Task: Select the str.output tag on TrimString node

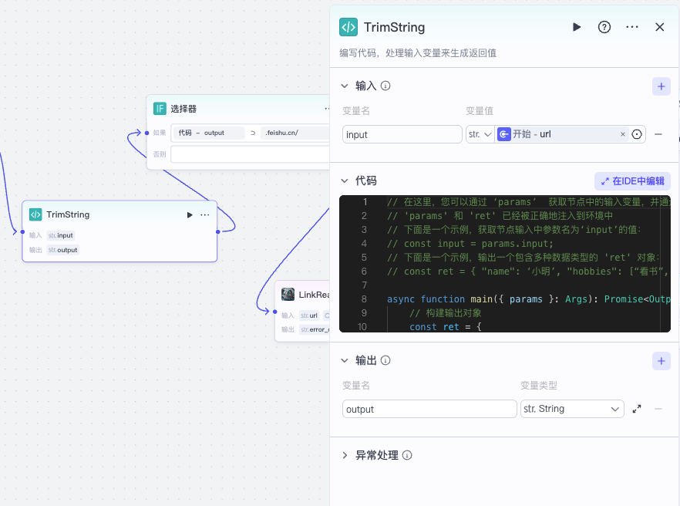Action: coord(63,250)
